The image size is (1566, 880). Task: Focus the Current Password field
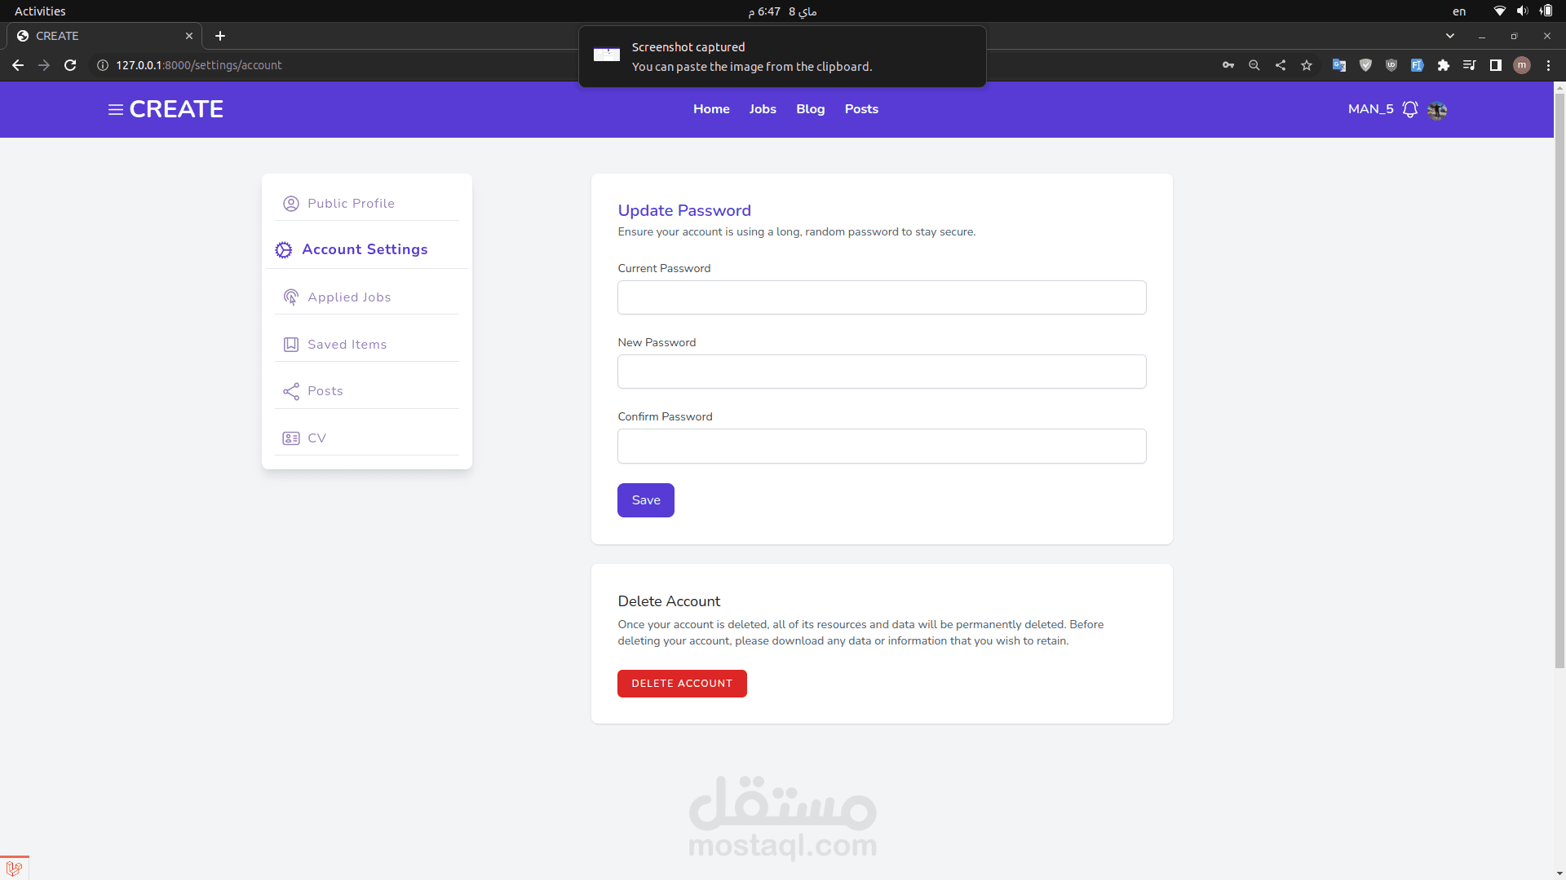click(x=881, y=297)
